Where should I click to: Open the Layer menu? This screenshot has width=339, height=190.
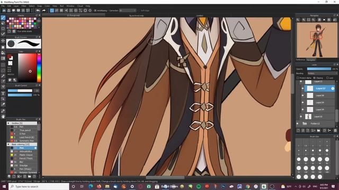click(x=16, y=6)
